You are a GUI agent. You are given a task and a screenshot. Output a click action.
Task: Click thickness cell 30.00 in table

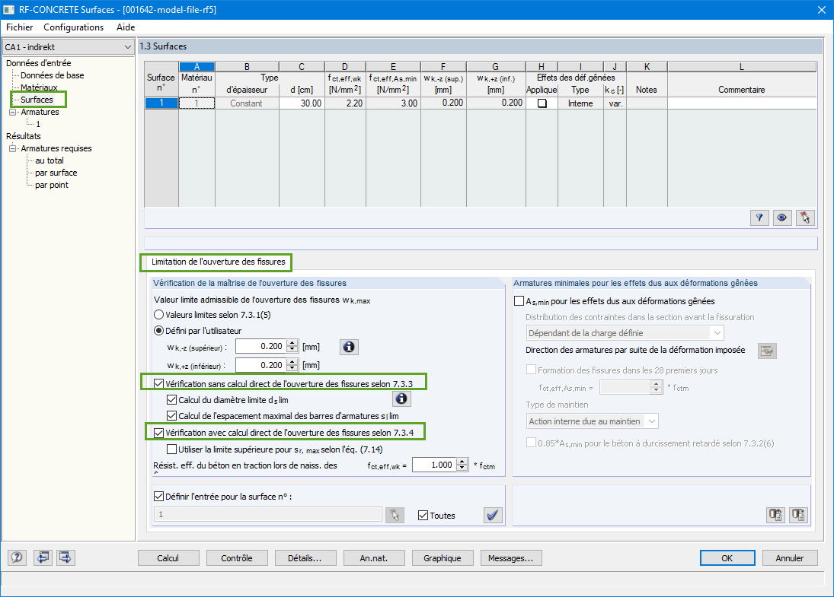(302, 103)
